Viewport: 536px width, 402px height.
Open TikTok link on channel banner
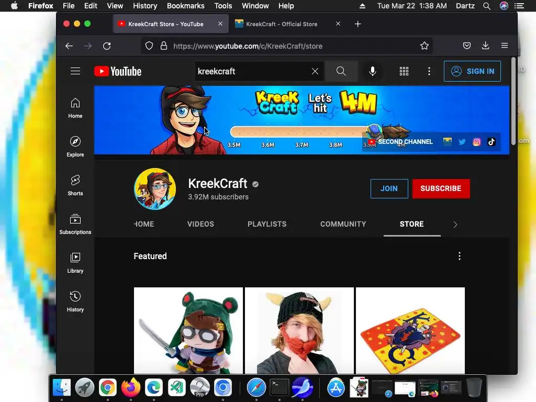click(x=491, y=142)
